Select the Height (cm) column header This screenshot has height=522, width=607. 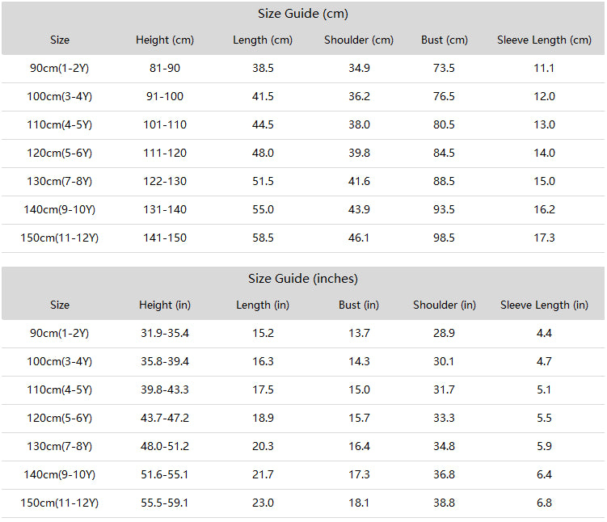tap(165, 40)
